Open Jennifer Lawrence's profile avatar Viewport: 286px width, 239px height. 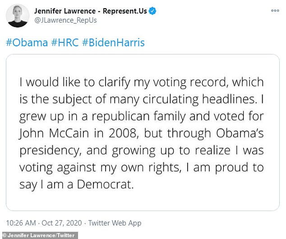click(x=18, y=16)
